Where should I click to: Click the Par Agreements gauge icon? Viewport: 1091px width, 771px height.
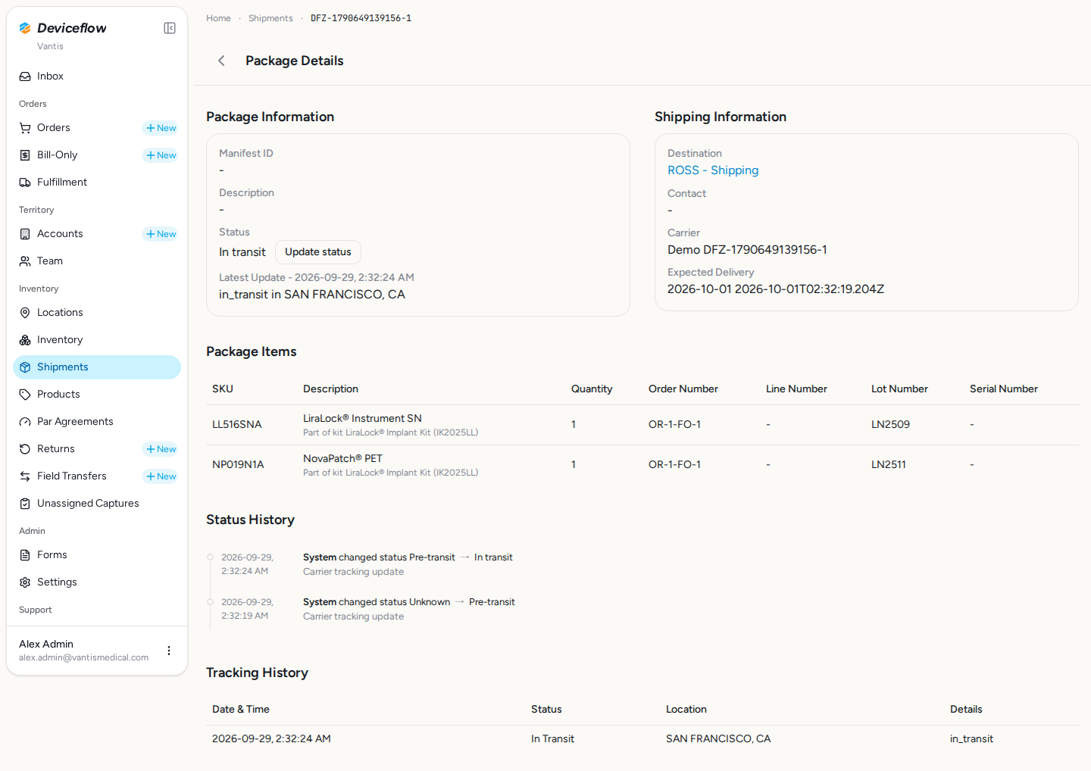25,422
